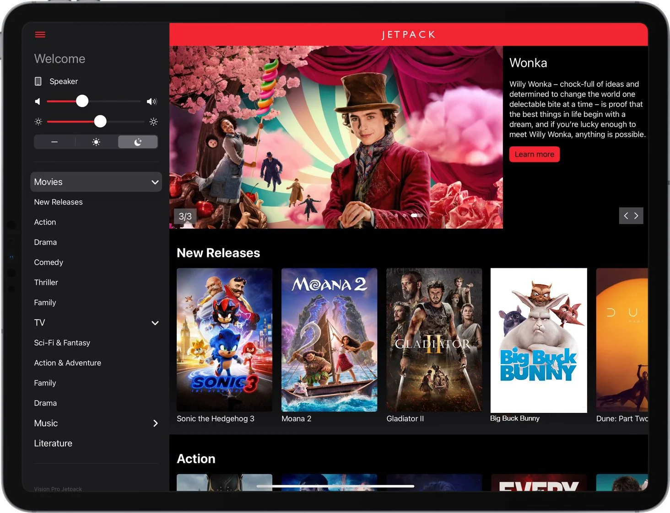The image size is (670, 513).
Task: Open Movies Drama category
Action: tap(45, 242)
